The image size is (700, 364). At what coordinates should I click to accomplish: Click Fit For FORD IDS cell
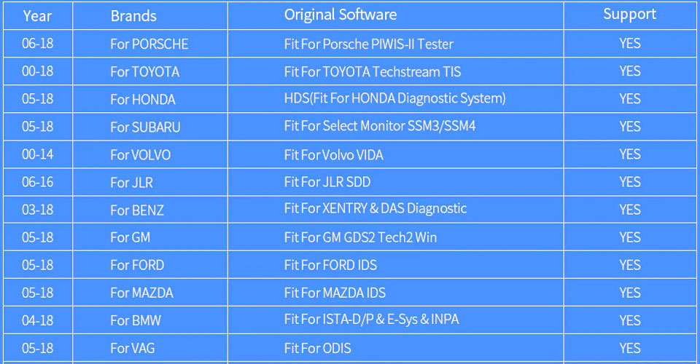[330, 265]
